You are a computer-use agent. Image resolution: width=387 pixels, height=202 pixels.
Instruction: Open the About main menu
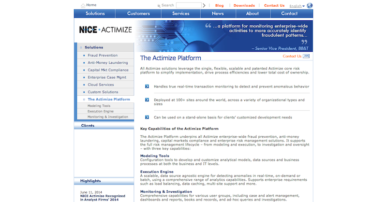tap(252, 14)
